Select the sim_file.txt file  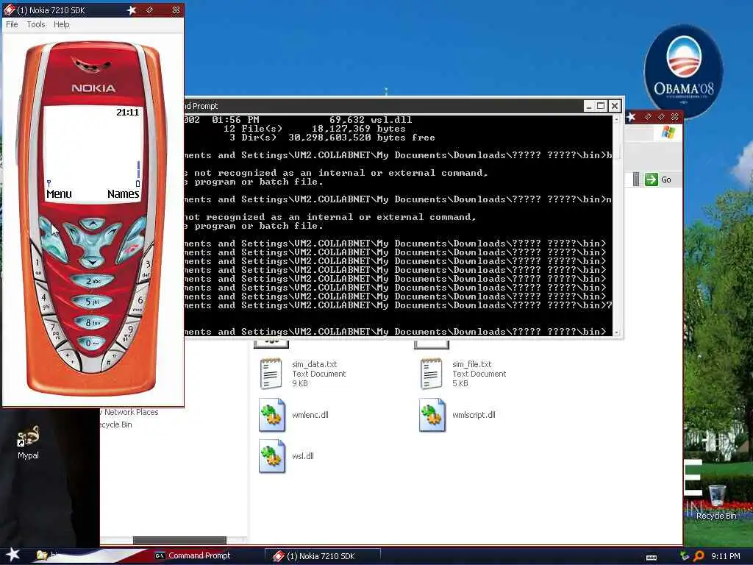click(x=463, y=373)
